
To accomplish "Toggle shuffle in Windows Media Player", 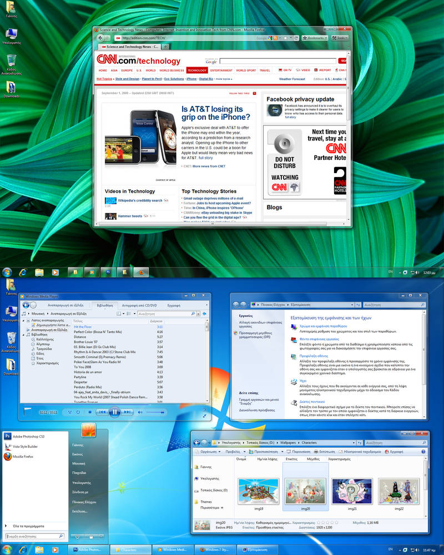I will click(70, 412).
